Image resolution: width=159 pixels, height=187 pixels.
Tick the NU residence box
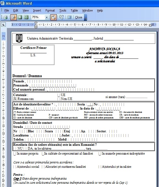click(x=15, y=149)
